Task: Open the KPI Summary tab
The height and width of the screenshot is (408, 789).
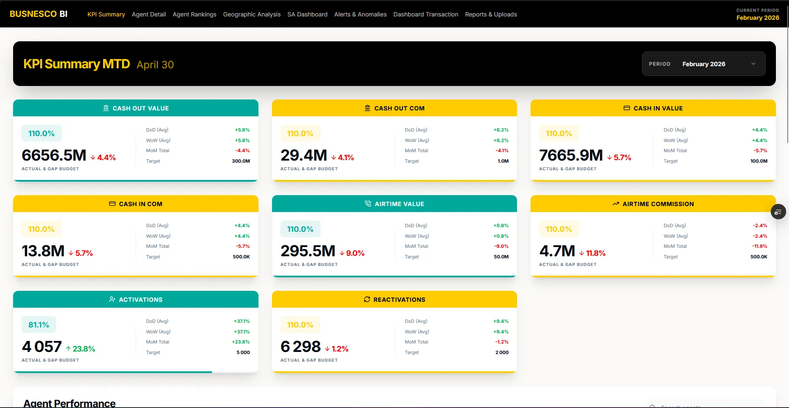Action: point(106,14)
